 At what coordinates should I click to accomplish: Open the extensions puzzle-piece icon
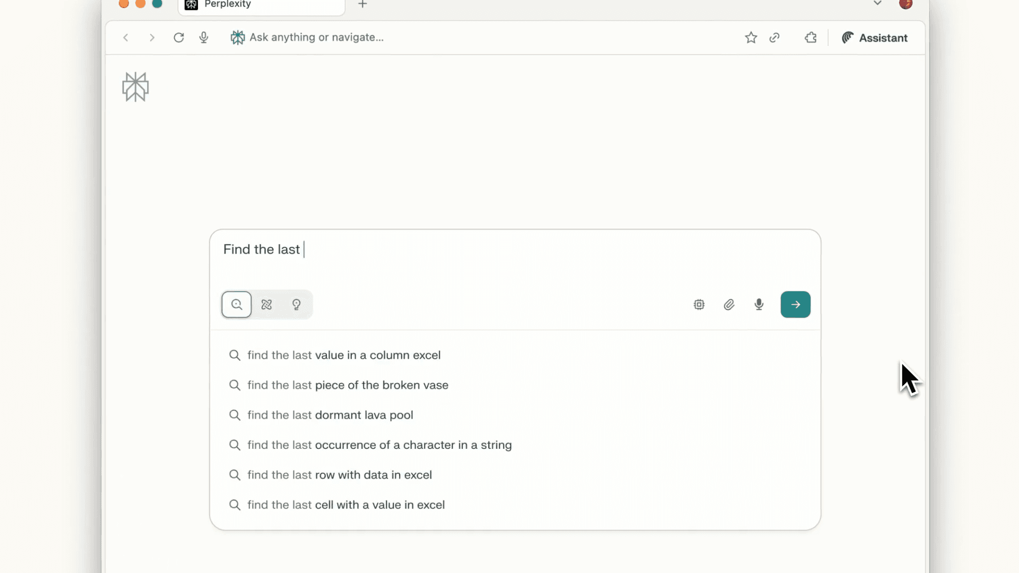pos(810,38)
